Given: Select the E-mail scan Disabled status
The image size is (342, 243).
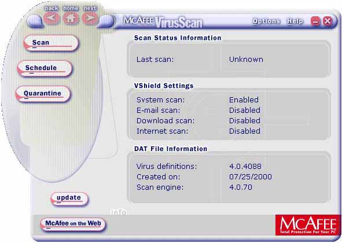Looking at the screenshot, I should (x=245, y=111).
